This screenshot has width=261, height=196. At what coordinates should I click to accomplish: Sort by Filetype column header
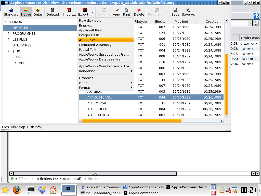point(141,21)
